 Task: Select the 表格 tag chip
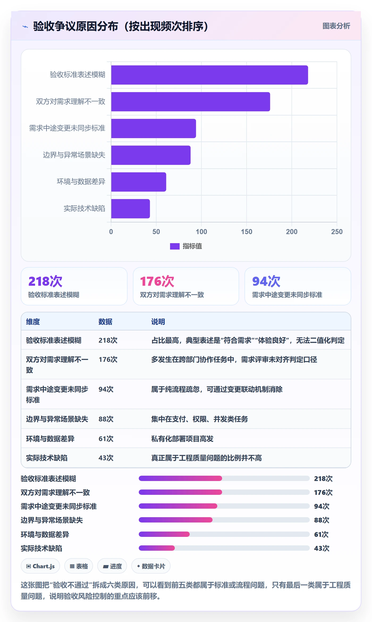click(79, 566)
